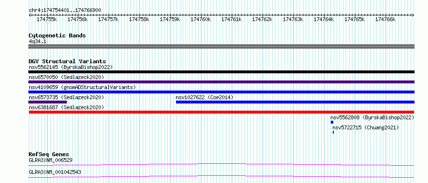Click the 174763k ruler tick label
The height and width of the screenshot is (183, 428).
[293, 19]
